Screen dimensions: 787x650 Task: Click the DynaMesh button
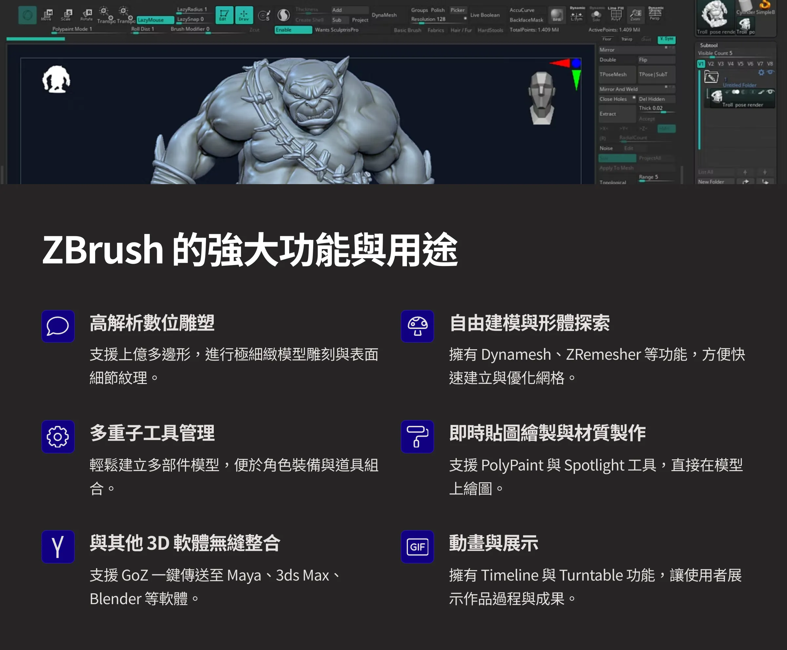click(x=384, y=15)
